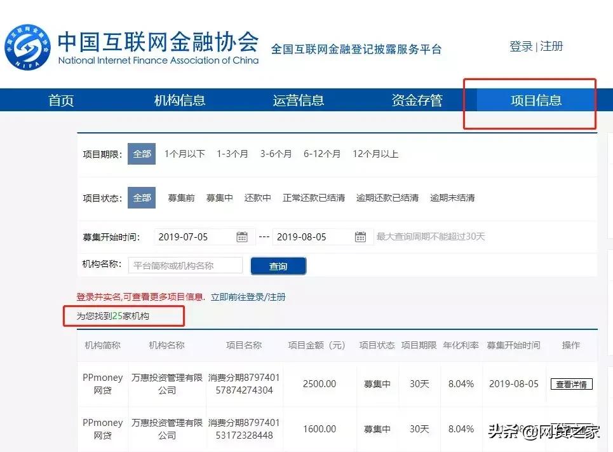613x452 pixels.
Task: Open the 机构信息 navigation tab
Action: pyautogui.click(x=179, y=100)
